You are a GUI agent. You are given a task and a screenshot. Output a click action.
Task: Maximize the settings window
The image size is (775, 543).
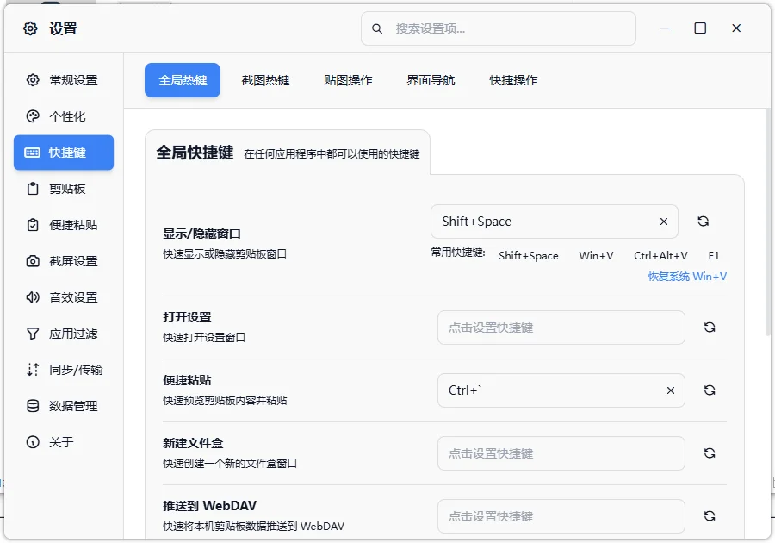[700, 28]
